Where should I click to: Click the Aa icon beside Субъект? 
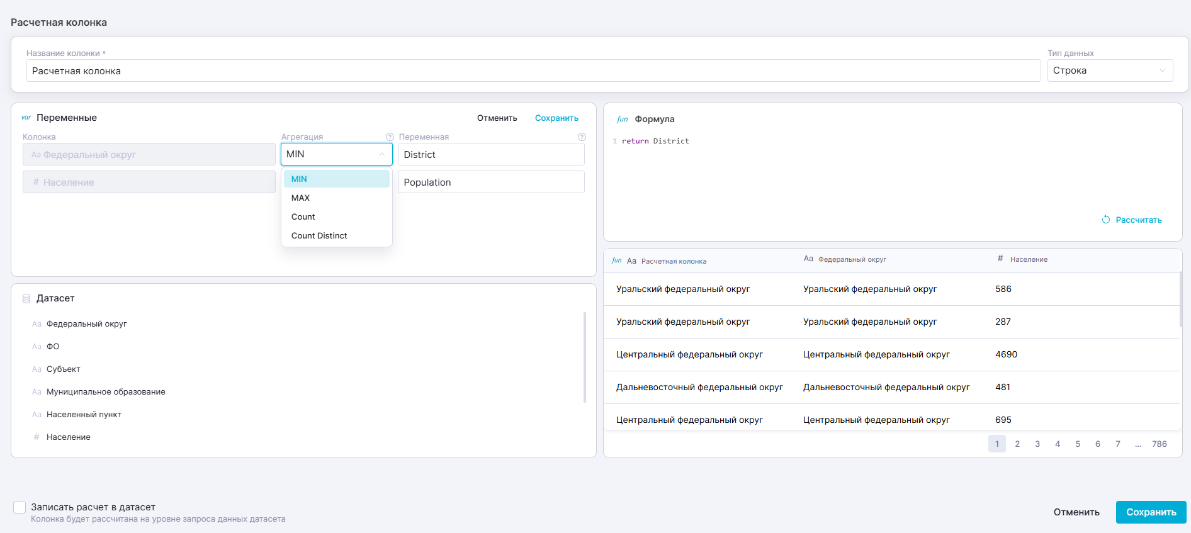[37, 369]
